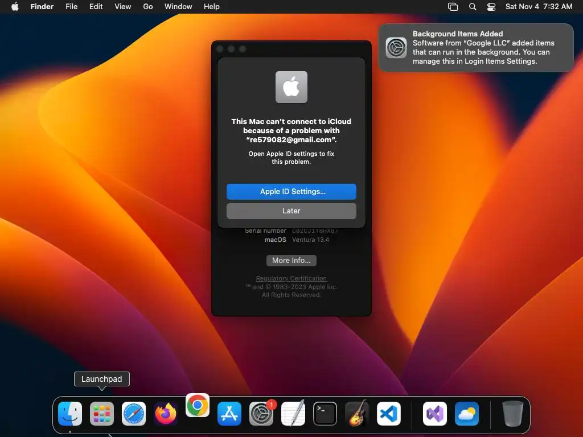583x437 pixels.
Task: Open Regulatory Certification link
Action: [291, 278]
